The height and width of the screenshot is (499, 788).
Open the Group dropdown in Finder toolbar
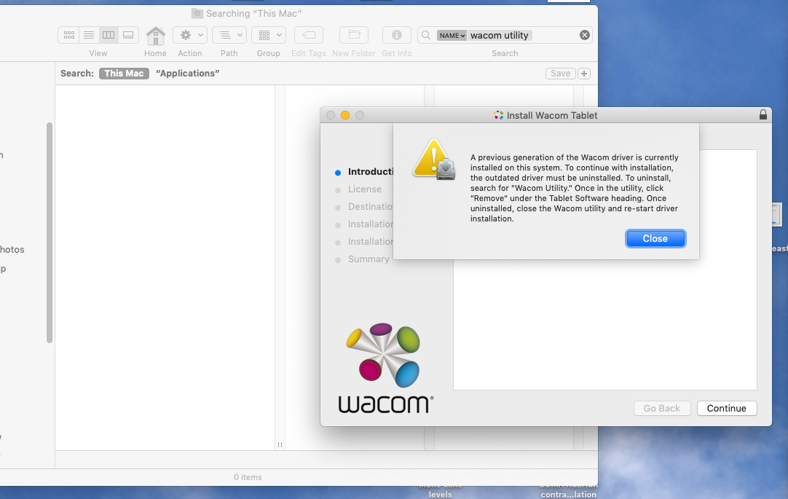point(269,35)
